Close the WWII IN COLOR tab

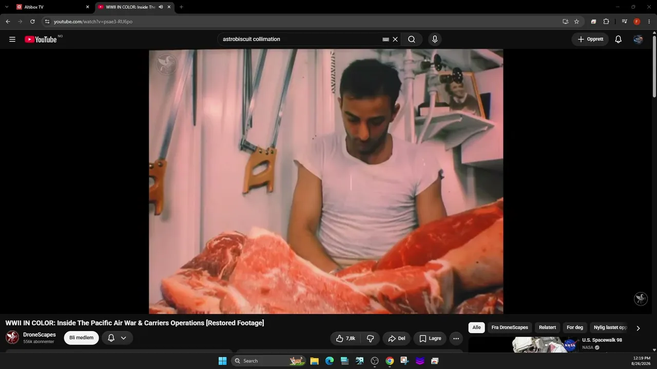pos(169,7)
